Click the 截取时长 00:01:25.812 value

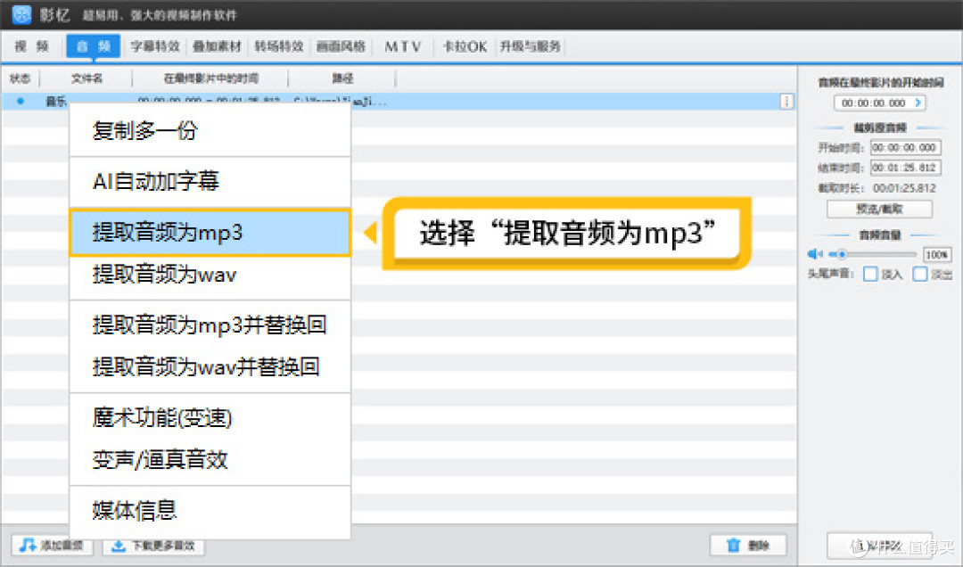pyautogui.click(x=905, y=188)
